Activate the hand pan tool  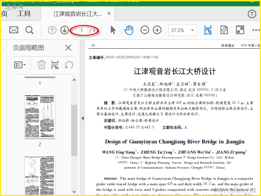pos(129,30)
